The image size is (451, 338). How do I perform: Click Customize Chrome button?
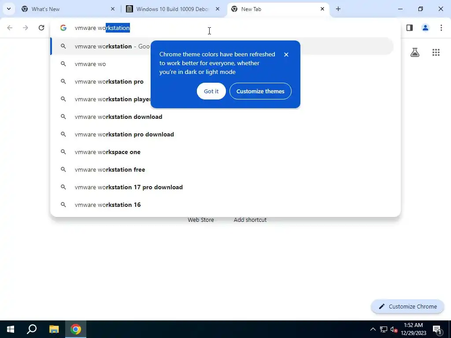point(407,306)
